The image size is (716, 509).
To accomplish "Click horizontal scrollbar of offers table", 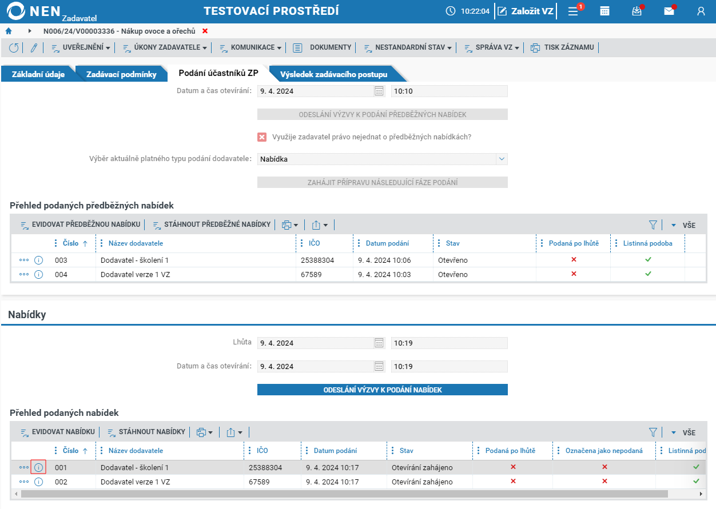I will pyautogui.click(x=344, y=494).
